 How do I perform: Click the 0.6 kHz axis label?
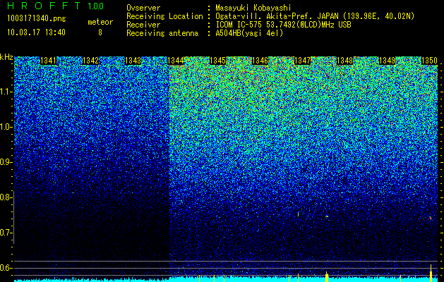[x=5, y=268]
